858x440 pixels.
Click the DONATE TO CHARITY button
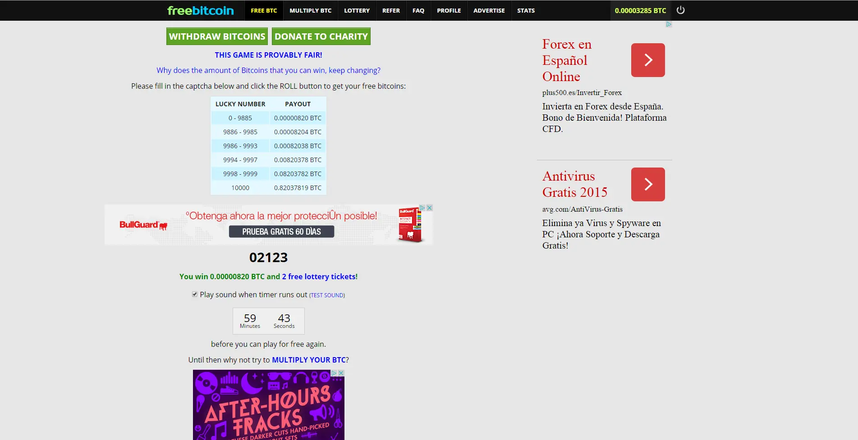click(321, 36)
